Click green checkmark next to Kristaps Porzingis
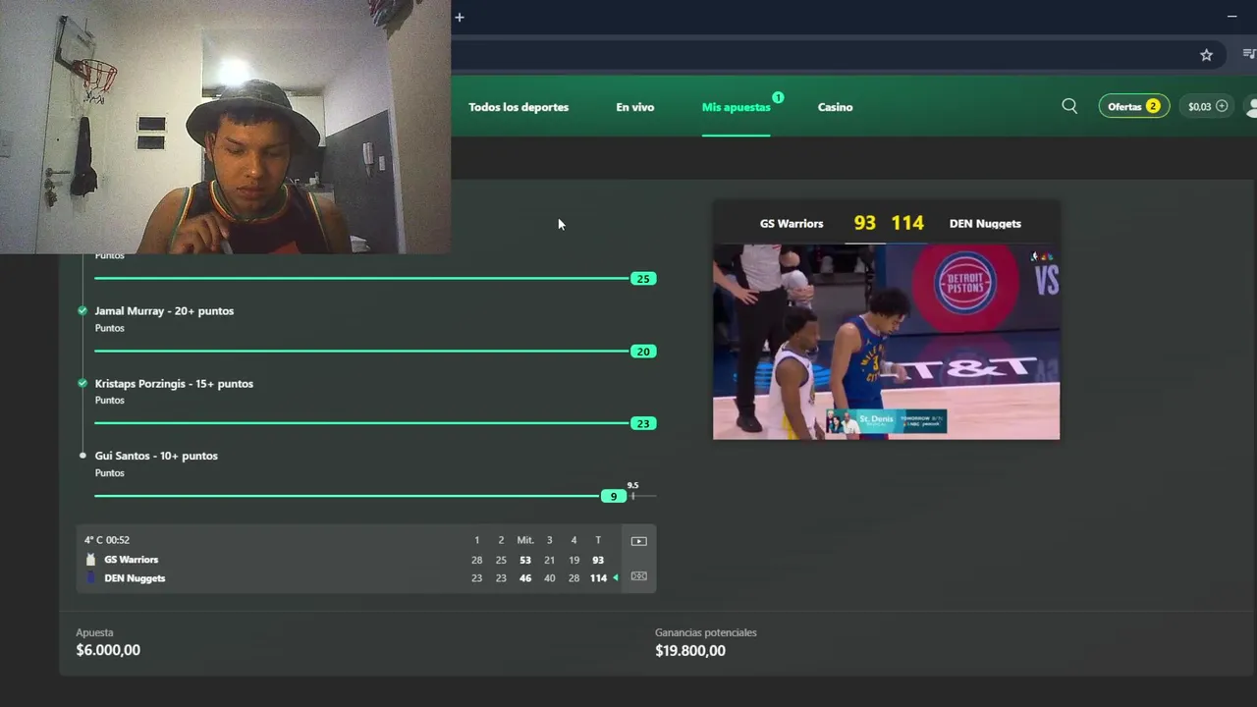 click(x=82, y=383)
